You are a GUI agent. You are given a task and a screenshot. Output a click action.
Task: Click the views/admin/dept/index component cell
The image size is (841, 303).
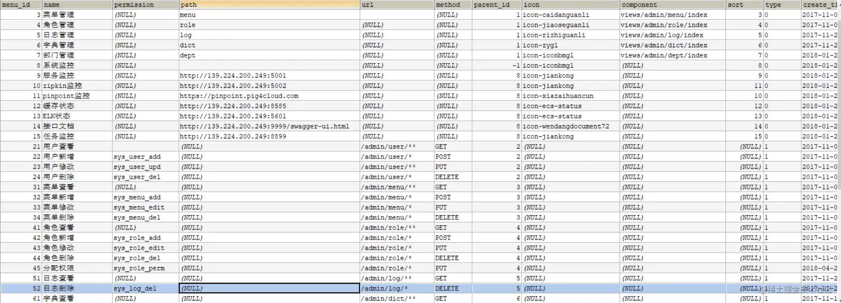click(x=673, y=55)
